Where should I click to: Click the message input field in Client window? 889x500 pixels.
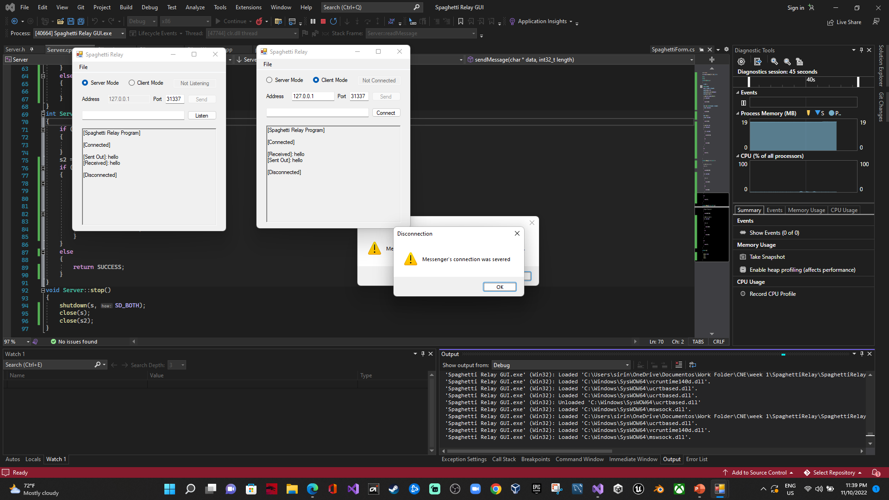pos(317,113)
